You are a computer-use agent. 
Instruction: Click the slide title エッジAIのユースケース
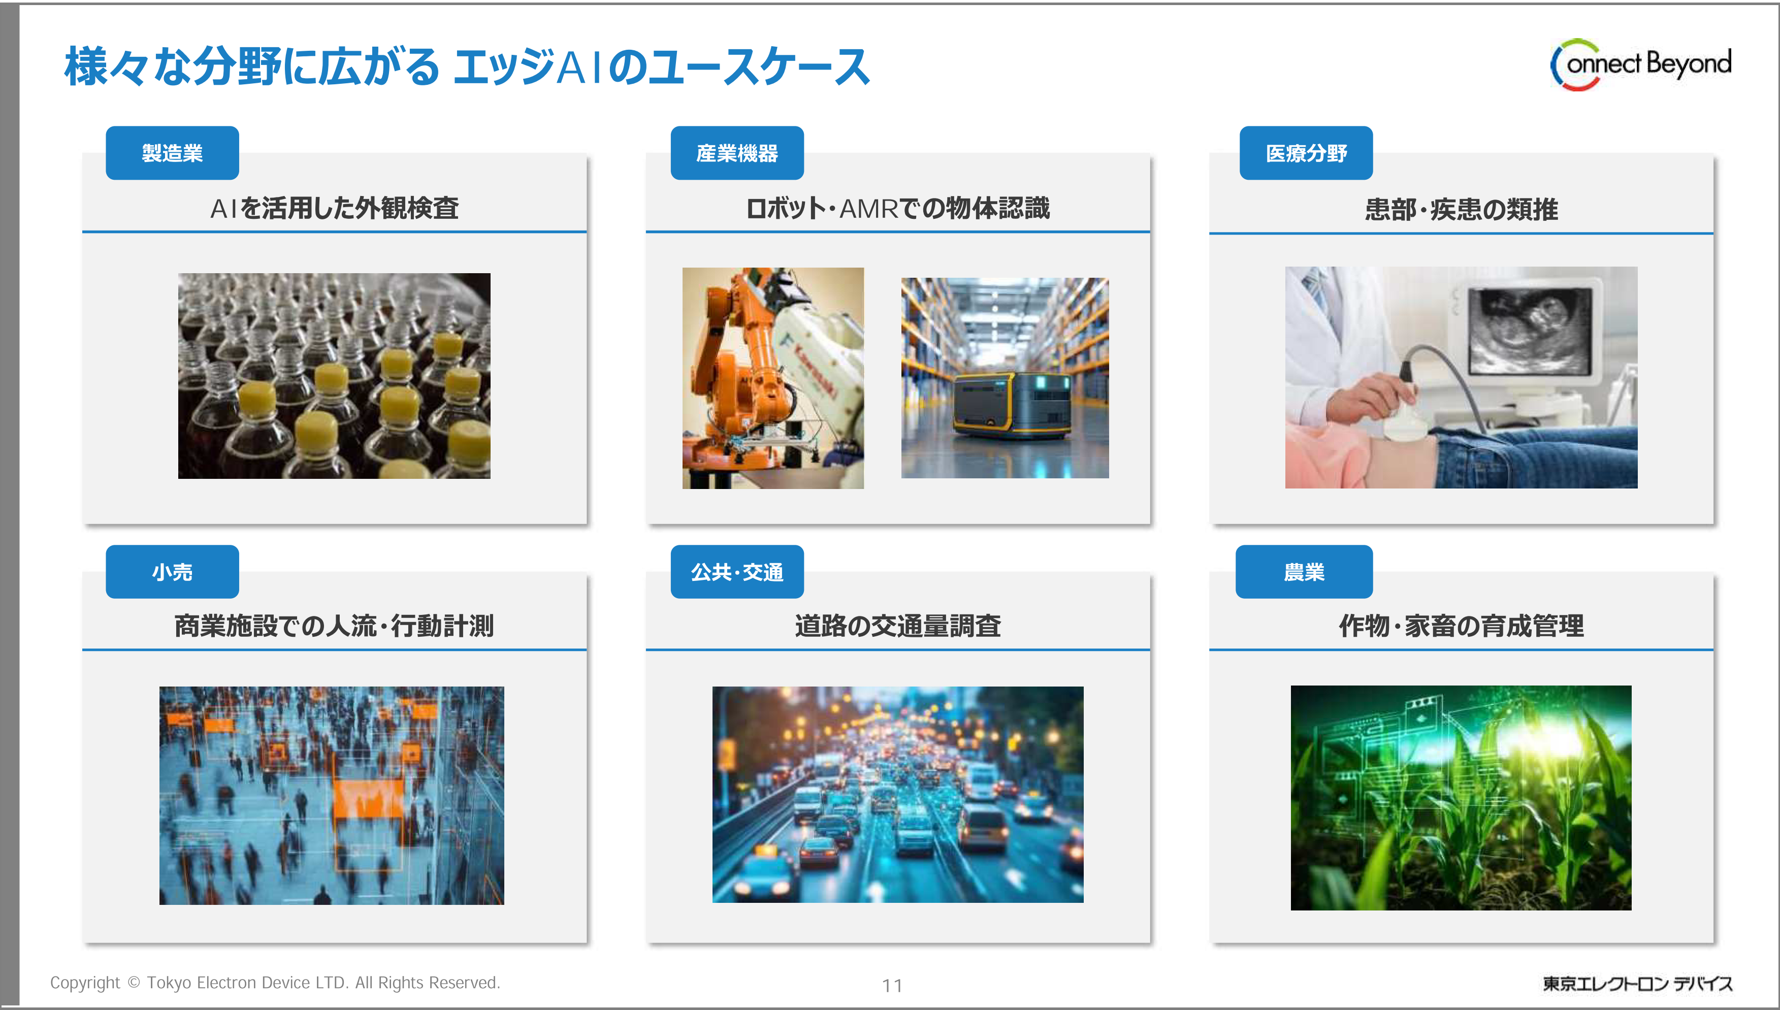pos(466,68)
